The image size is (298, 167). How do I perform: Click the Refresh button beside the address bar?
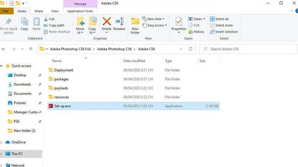190,49
